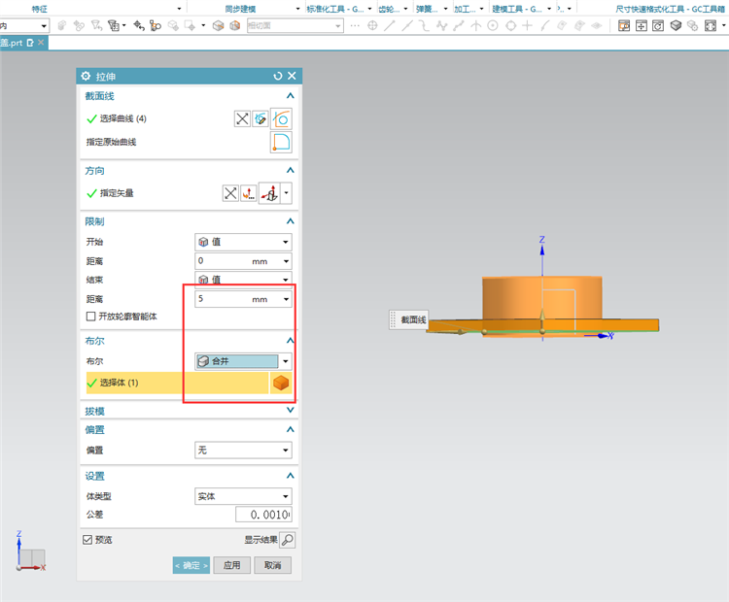Click the magnifier icon next to 显示结果
This screenshot has height=602, width=729.
(288, 540)
